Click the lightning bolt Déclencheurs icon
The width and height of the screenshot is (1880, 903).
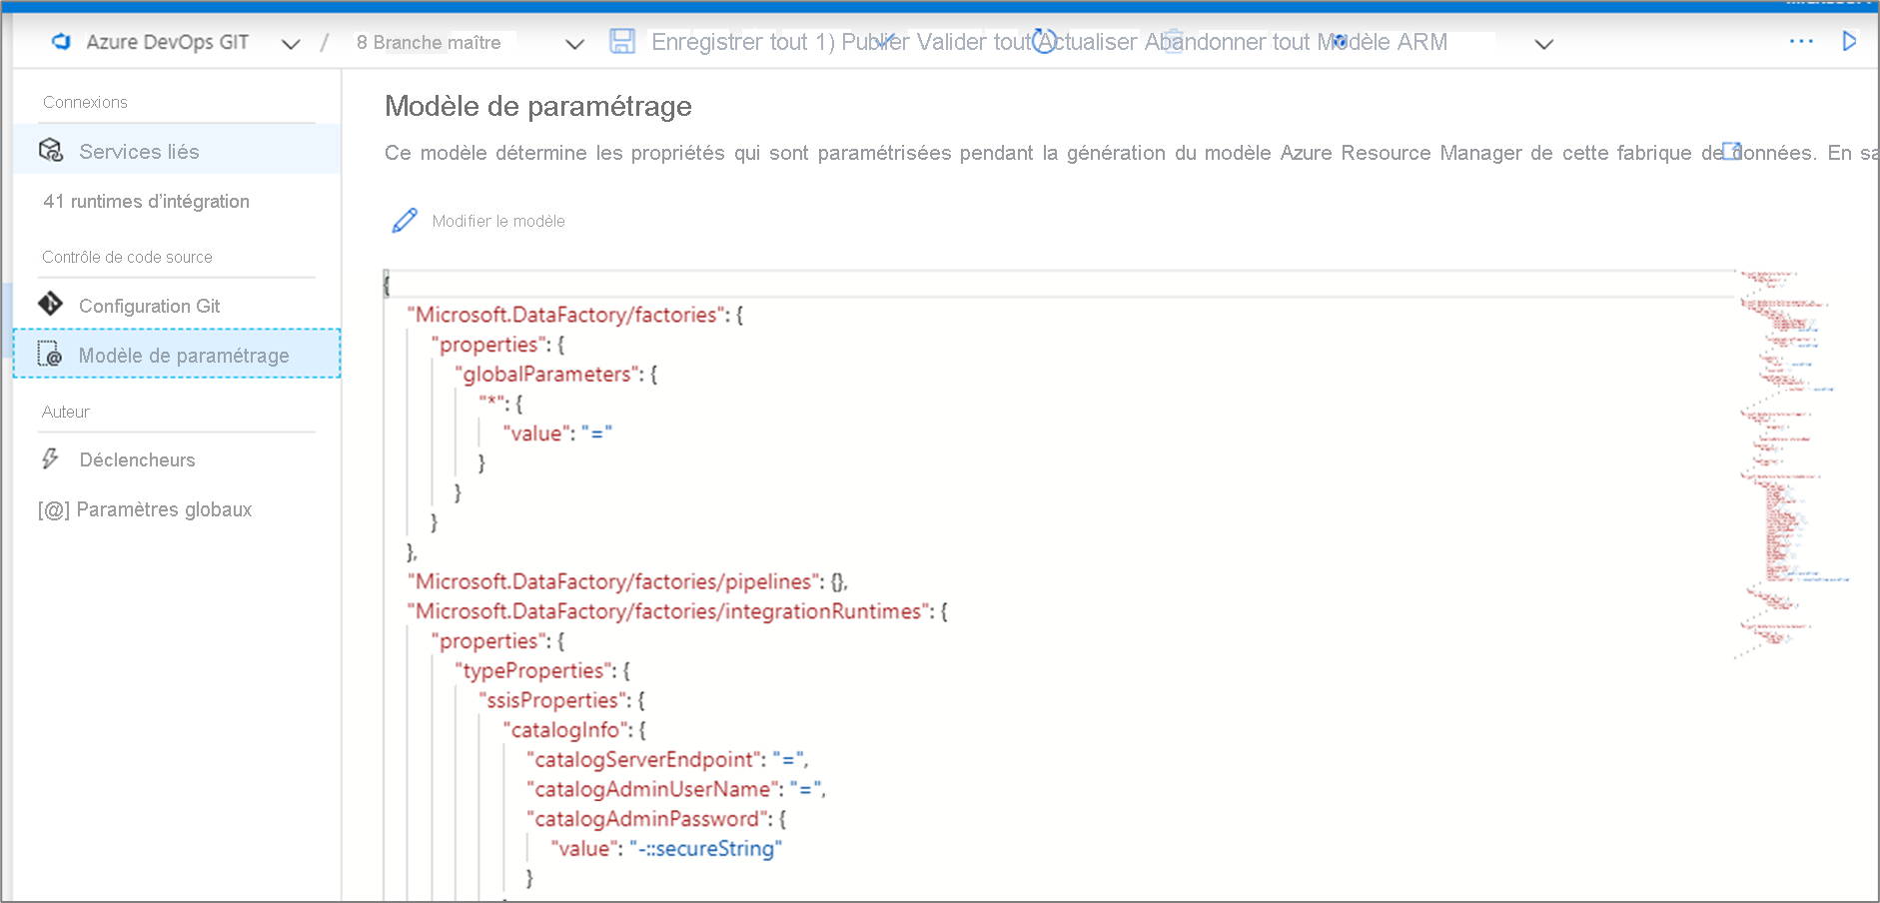pos(50,458)
